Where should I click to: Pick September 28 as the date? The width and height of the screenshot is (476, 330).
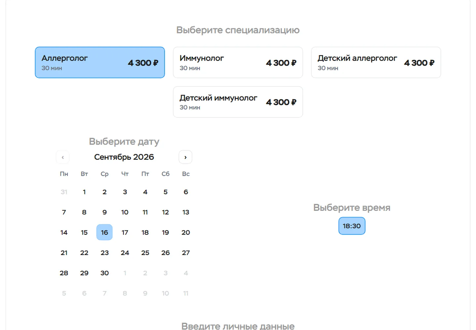(64, 273)
